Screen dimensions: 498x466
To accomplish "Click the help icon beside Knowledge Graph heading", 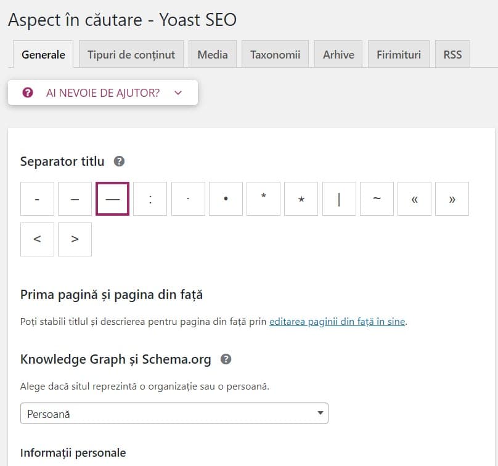I will click(226, 359).
